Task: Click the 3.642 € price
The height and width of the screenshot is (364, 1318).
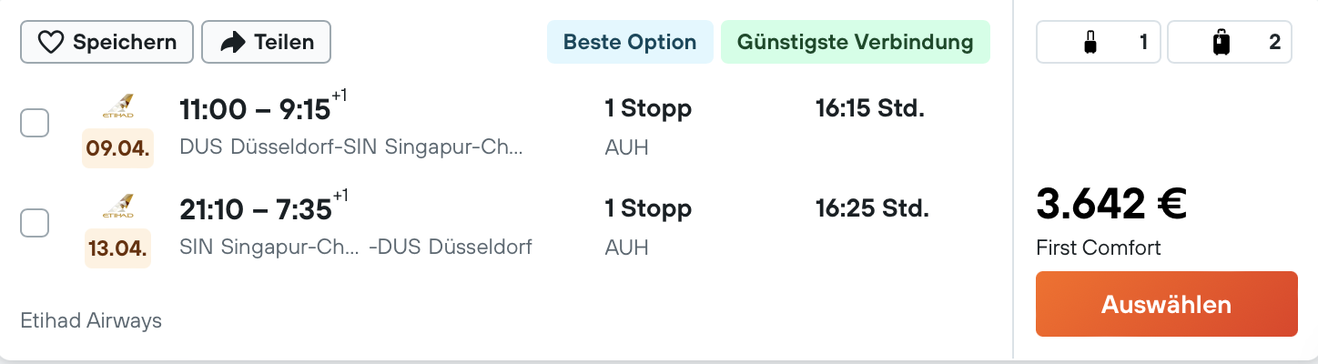Action: click(1110, 204)
